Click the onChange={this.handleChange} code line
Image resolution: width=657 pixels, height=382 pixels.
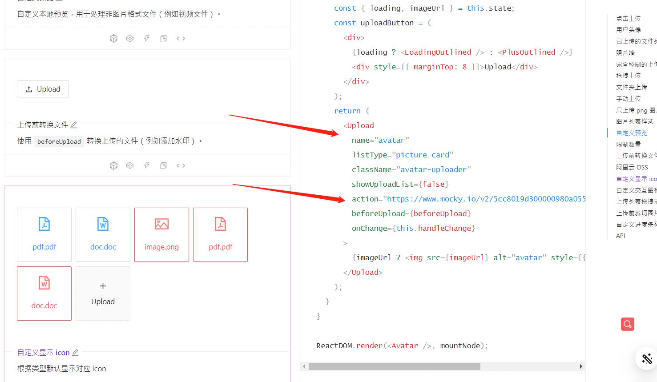pyautogui.click(x=414, y=228)
